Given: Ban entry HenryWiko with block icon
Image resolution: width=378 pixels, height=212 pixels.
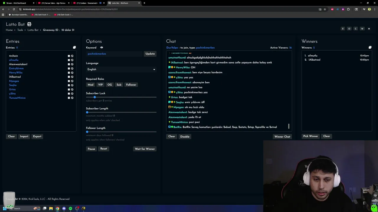Looking at the screenshot, I should (x=72, y=73).
